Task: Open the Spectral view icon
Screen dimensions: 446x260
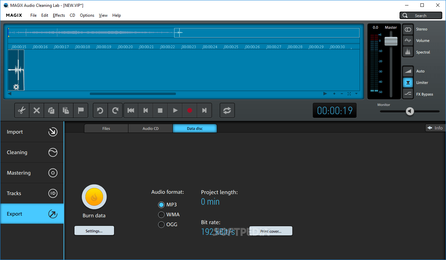Action: pos(408,52)
